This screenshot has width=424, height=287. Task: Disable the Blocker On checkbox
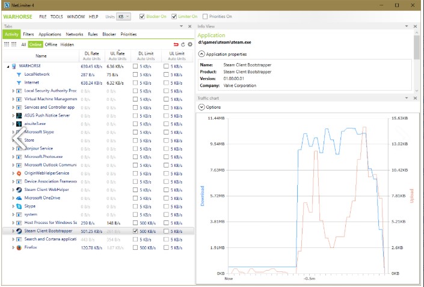click(x=142, y=17)
